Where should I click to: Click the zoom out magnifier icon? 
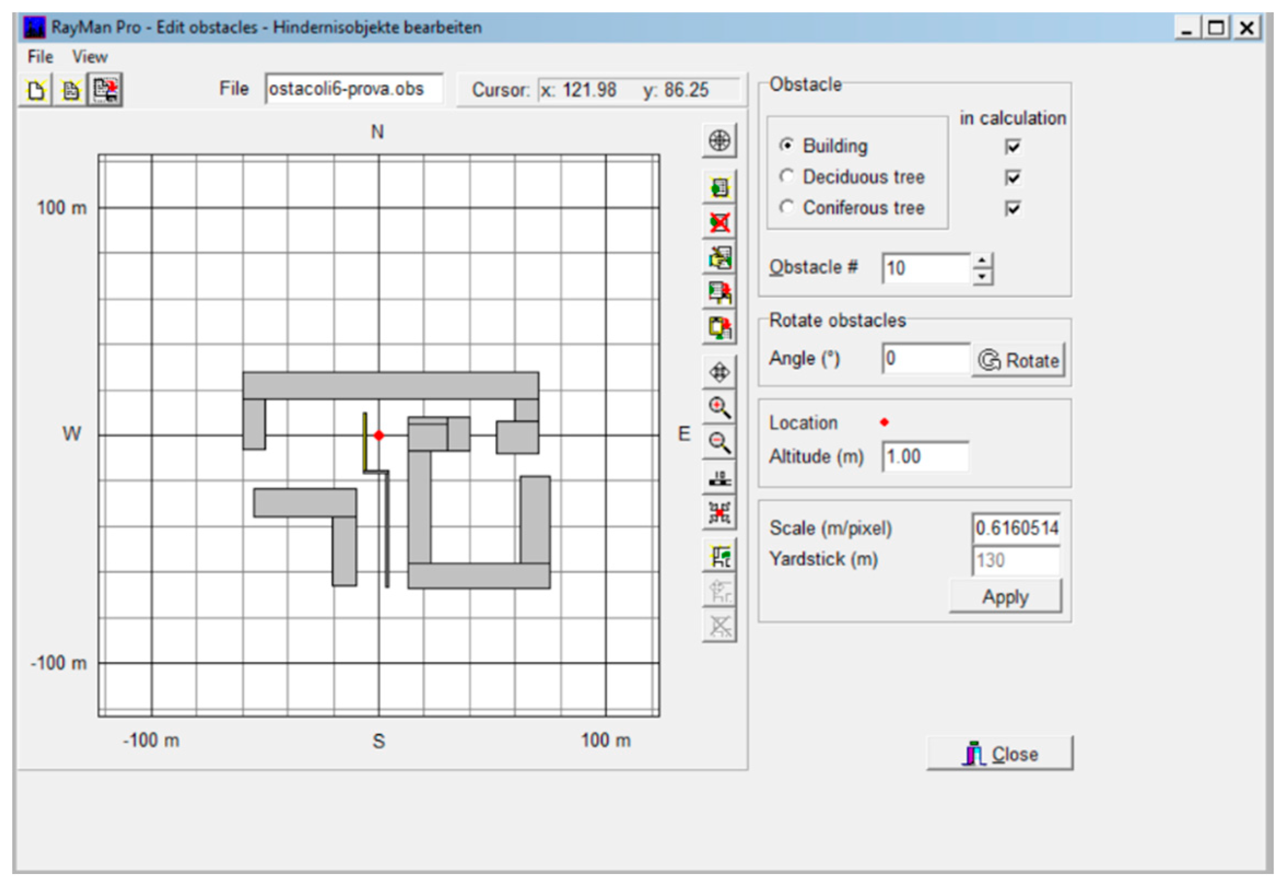pyautogui.click(x=719, y=442)
